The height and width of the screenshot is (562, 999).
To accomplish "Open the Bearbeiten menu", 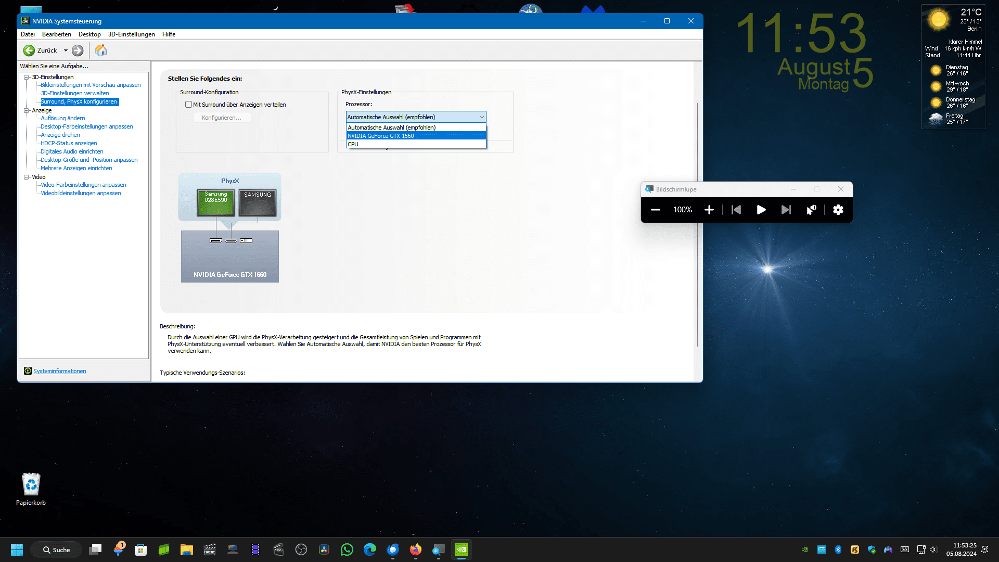I will 56,34.
